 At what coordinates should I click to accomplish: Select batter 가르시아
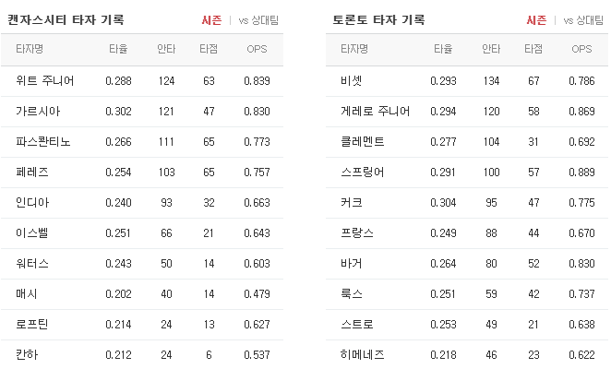tap(38, 112)
